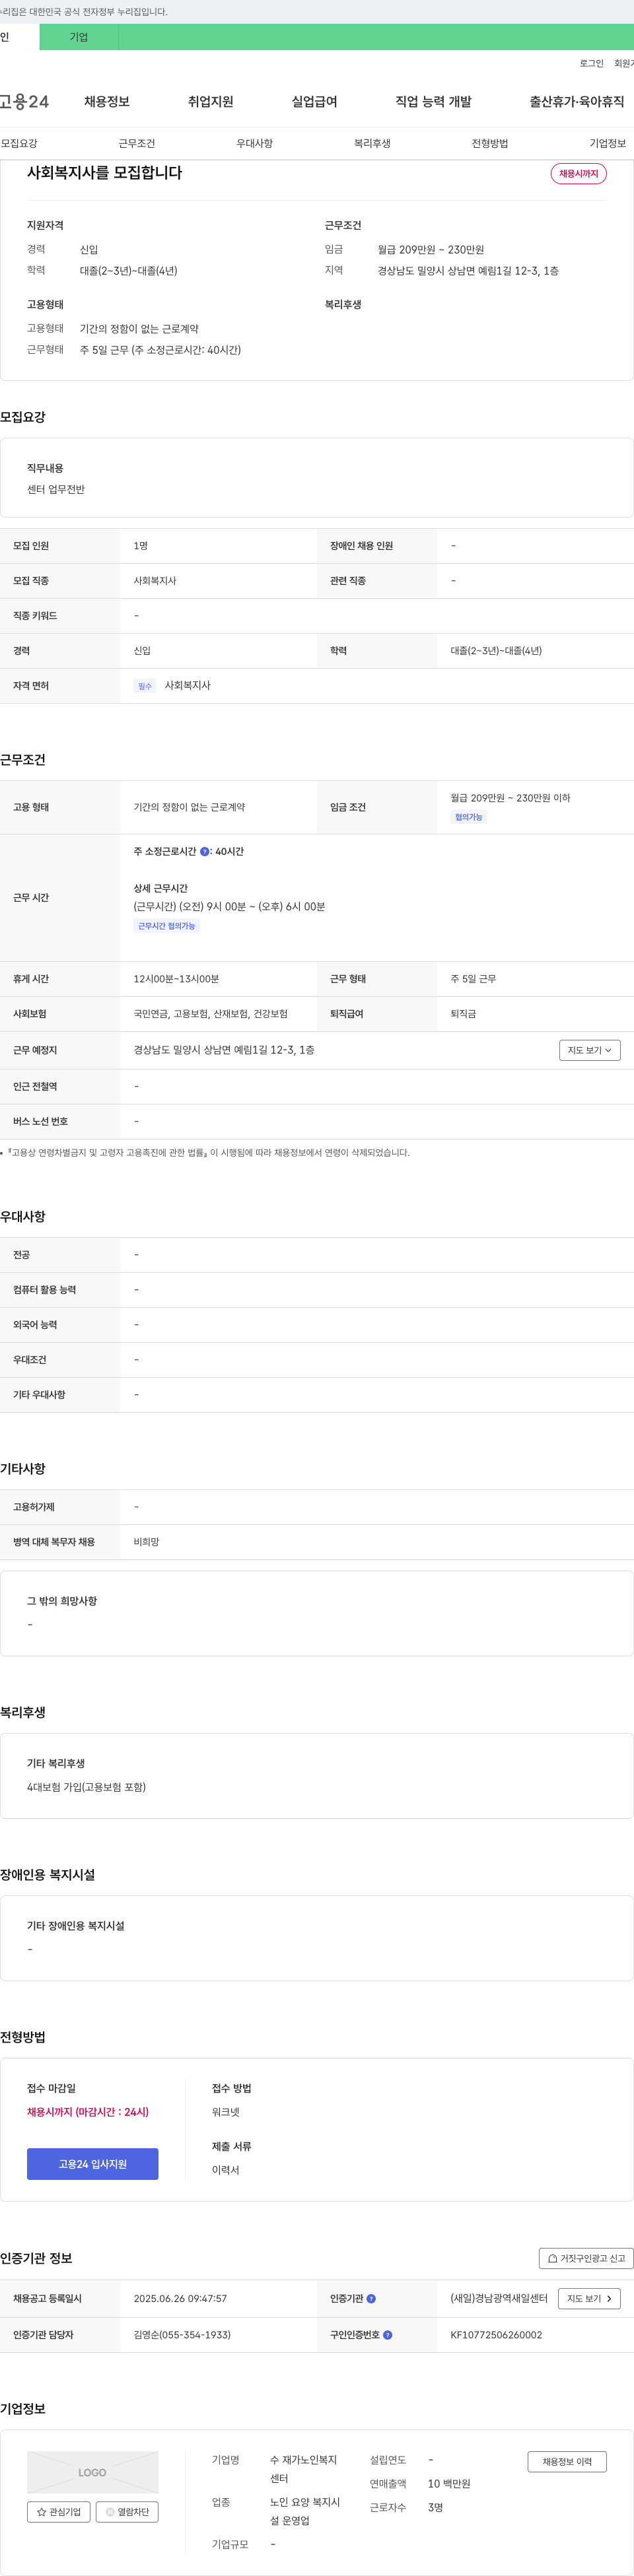Click help icon beside 구인인증번호 label
The image size is (634, 2576).
387,2335
